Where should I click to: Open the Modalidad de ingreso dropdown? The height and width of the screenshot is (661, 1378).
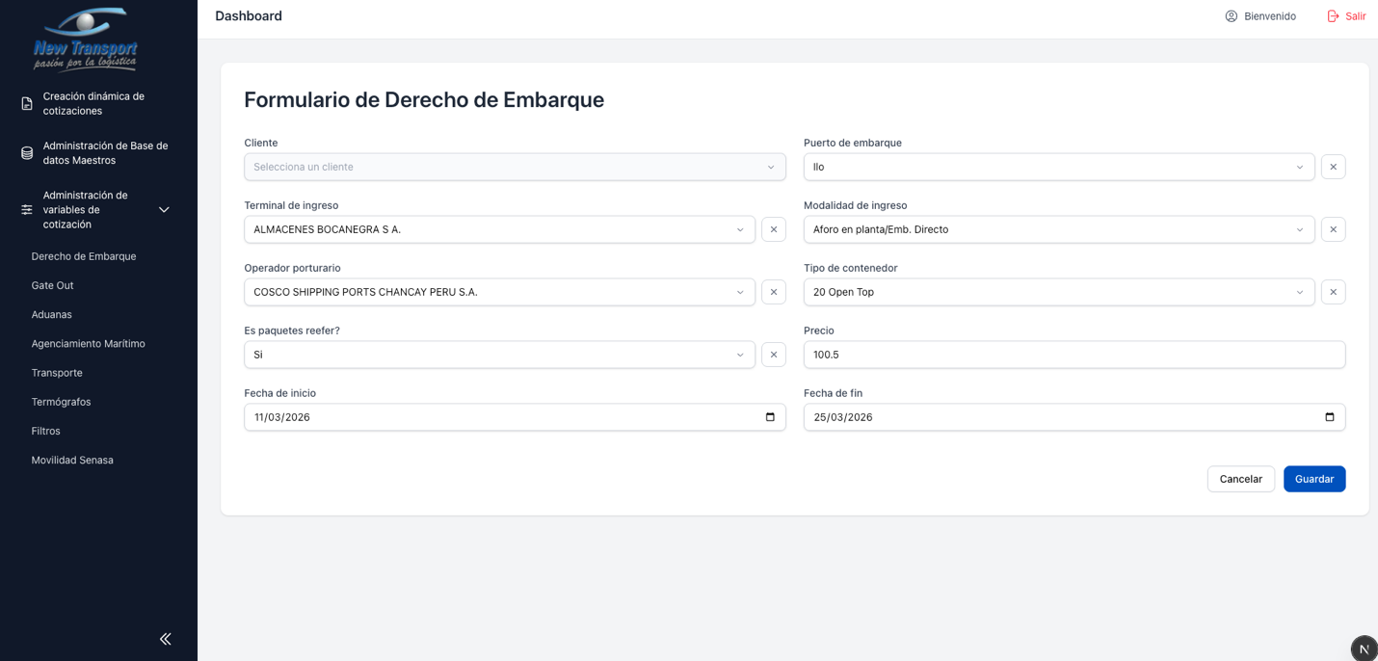[x=1058, y=229]
